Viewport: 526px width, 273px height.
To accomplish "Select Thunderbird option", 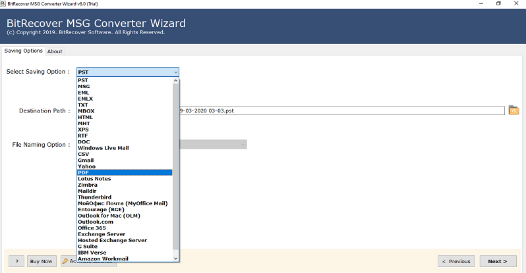I will coord(125,197).
